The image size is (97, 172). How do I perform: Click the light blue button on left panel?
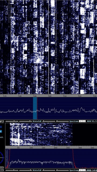[1, 131]
